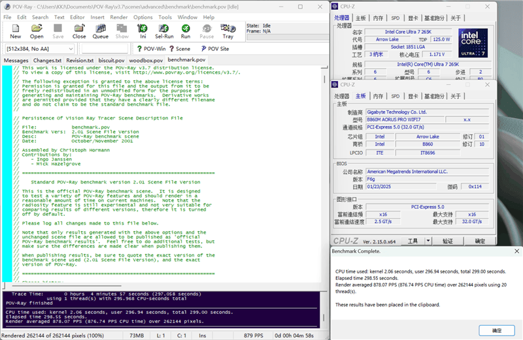The image size is (523, 340).
Task: Click the BIOS version F6g value
Action: [x=428, y=179]
